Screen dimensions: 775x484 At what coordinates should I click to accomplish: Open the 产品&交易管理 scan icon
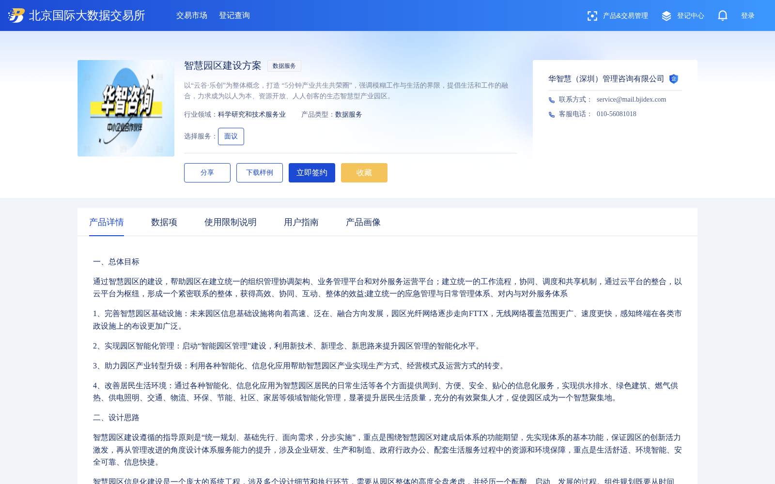click(592, 16)
